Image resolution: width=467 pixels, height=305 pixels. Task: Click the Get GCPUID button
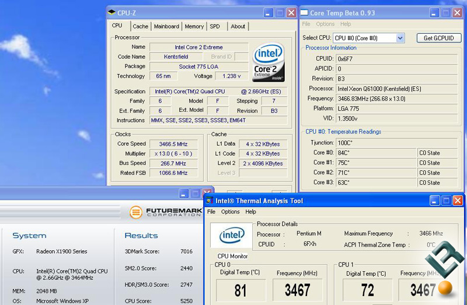439,38
